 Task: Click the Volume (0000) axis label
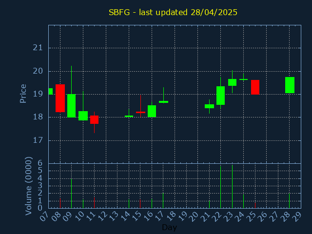click(x=28, y=186)
